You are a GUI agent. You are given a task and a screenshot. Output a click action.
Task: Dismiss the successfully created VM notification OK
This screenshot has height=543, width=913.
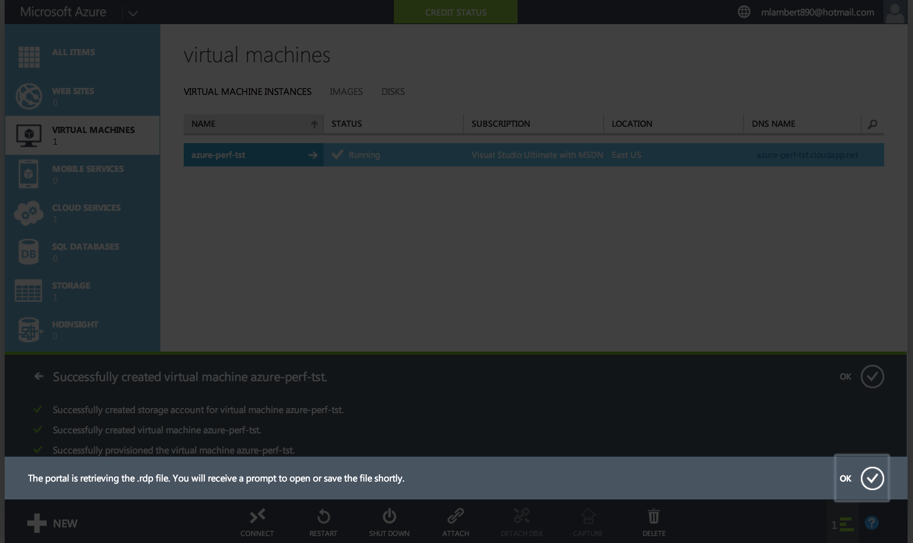(872, 377)
